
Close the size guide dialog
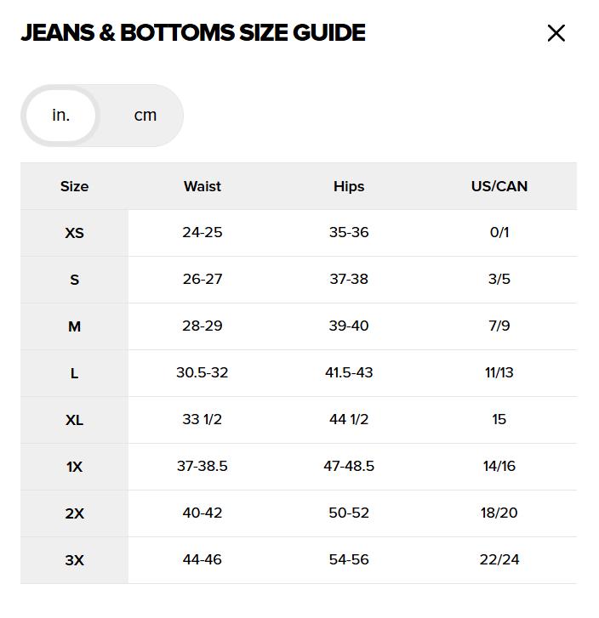pos(556,33)
